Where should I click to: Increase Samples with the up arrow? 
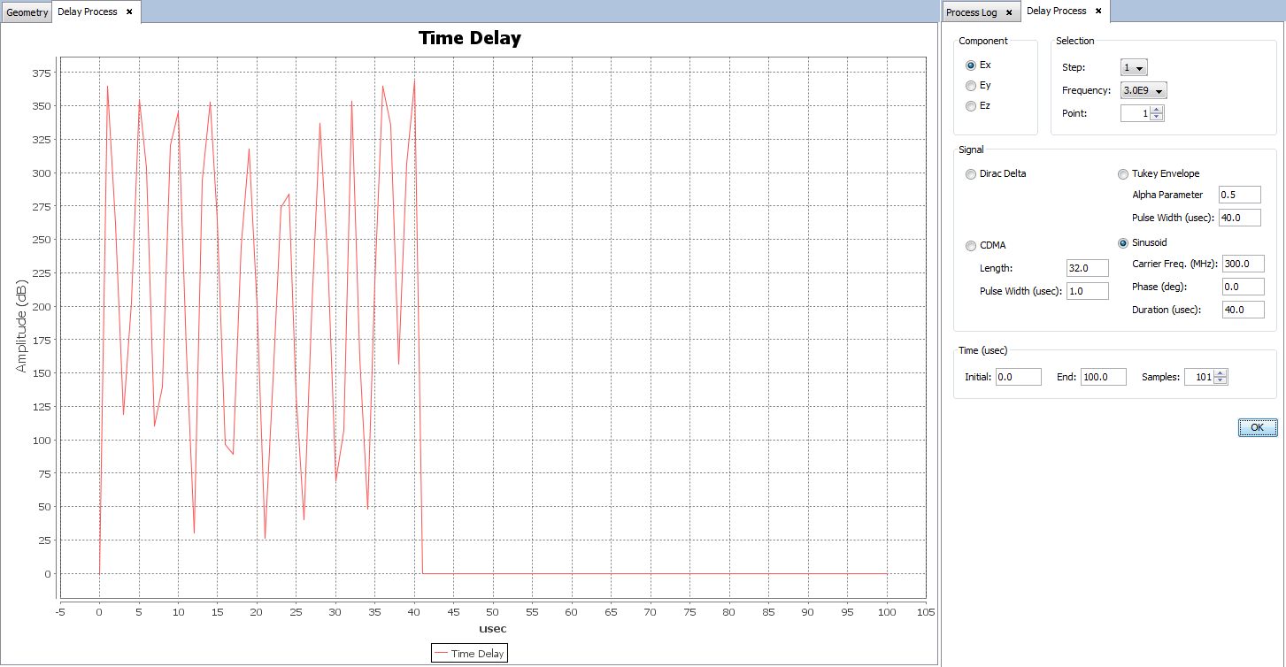tap(1221, 373)
